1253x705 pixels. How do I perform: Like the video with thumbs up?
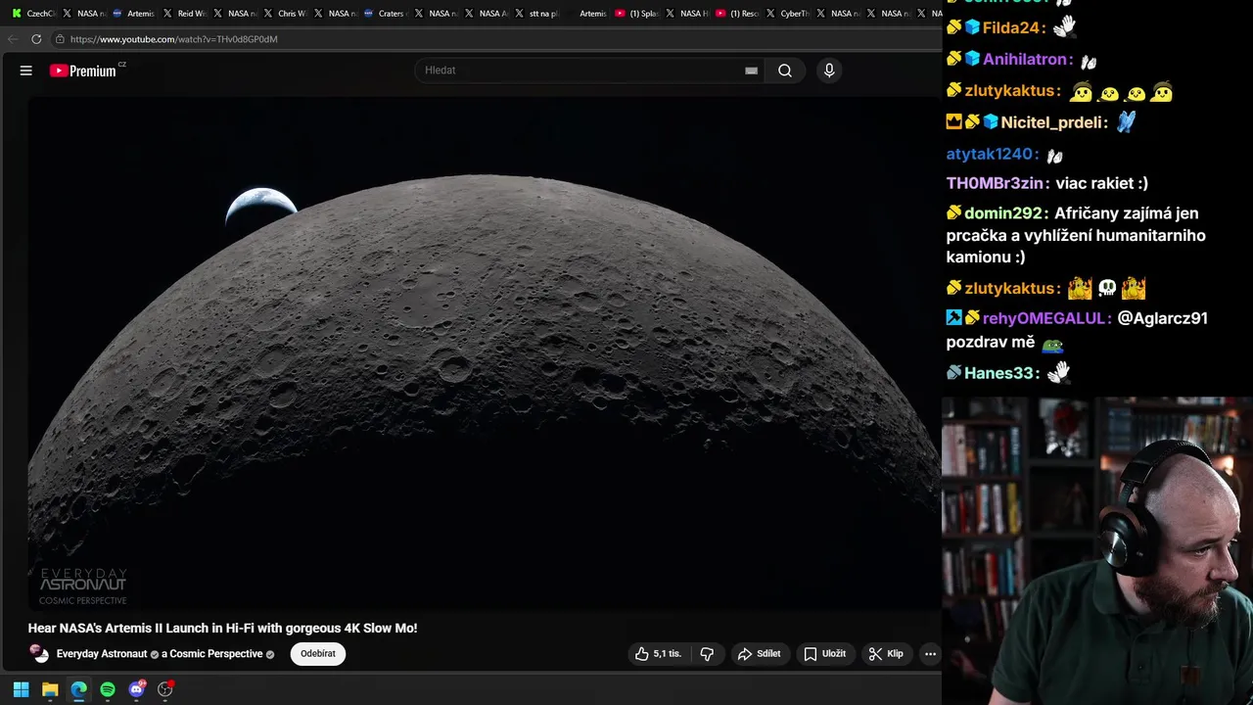point(658,654)
